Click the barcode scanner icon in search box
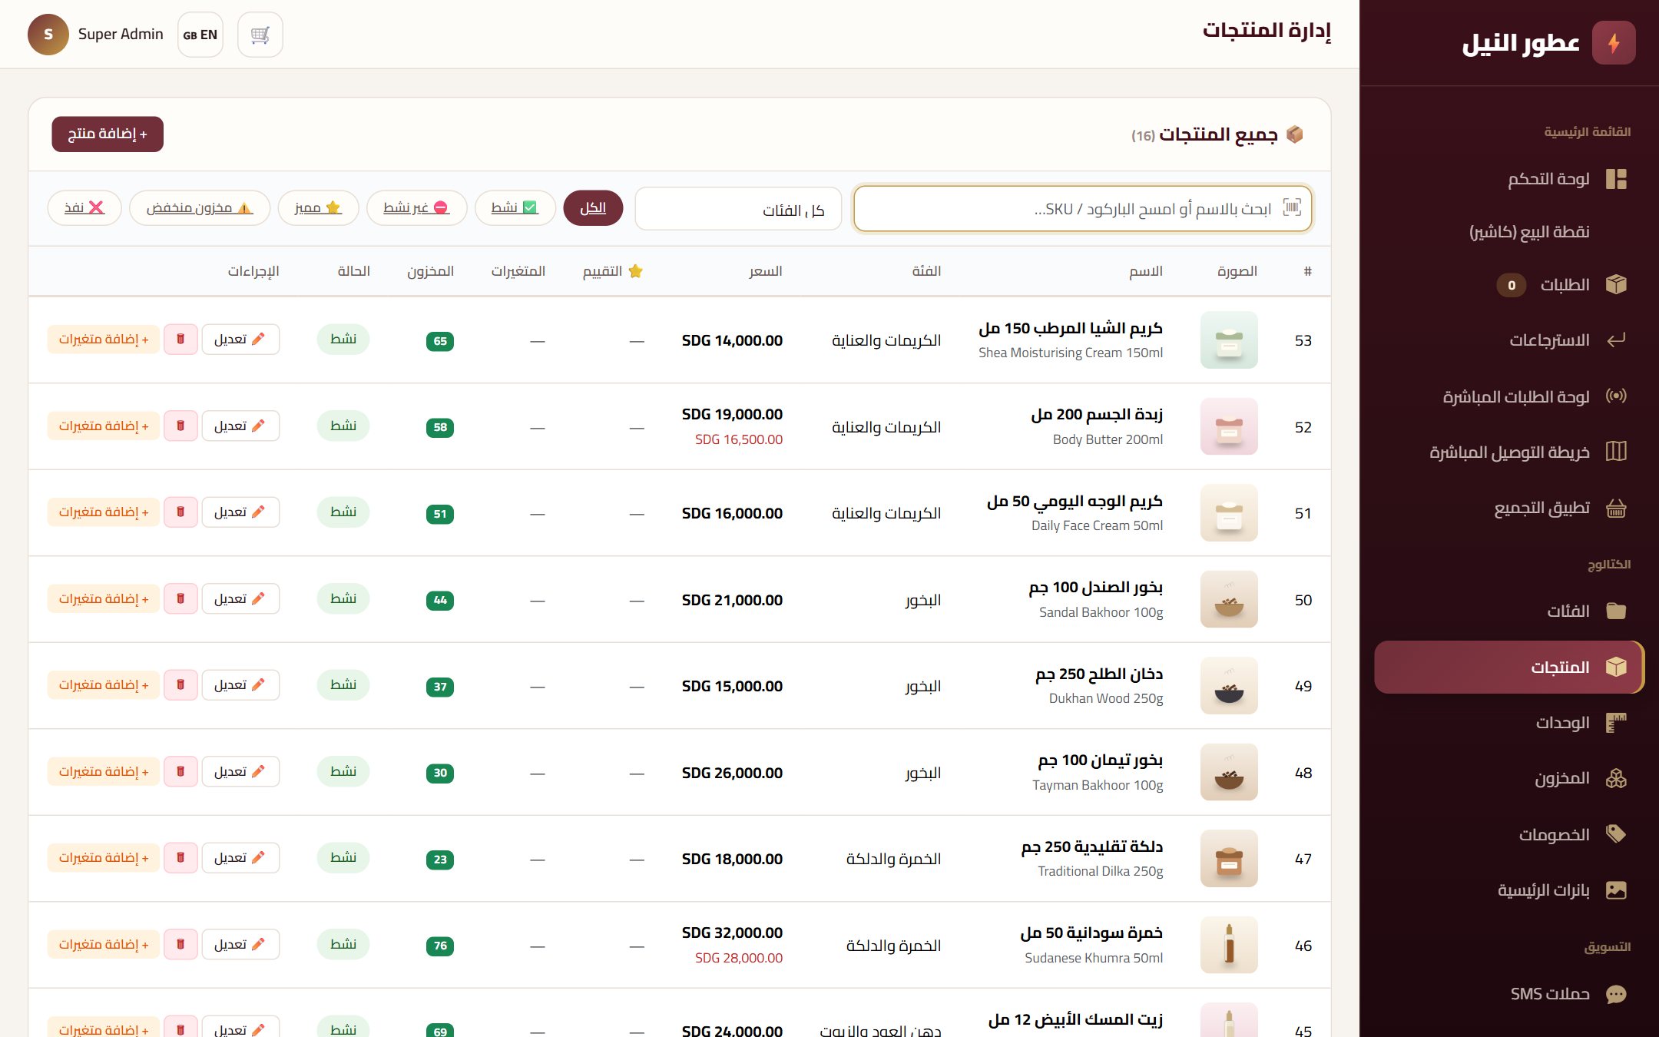The image size is (1659, 1037). (1292, 207)
